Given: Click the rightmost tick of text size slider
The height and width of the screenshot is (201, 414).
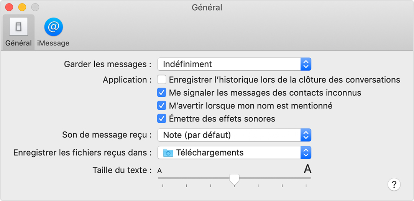Looking at the screenshot, I should tap(306, 186).
